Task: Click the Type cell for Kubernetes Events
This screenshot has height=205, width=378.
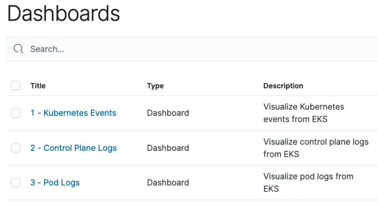Action: click(168, 113)
